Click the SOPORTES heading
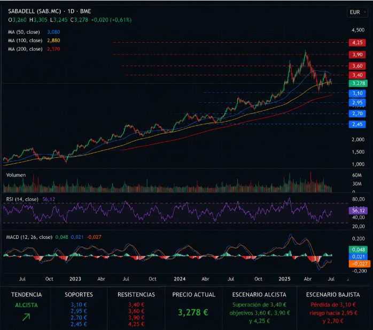The image size is (373, 330). pyautogui.click(x=79, y=295)
